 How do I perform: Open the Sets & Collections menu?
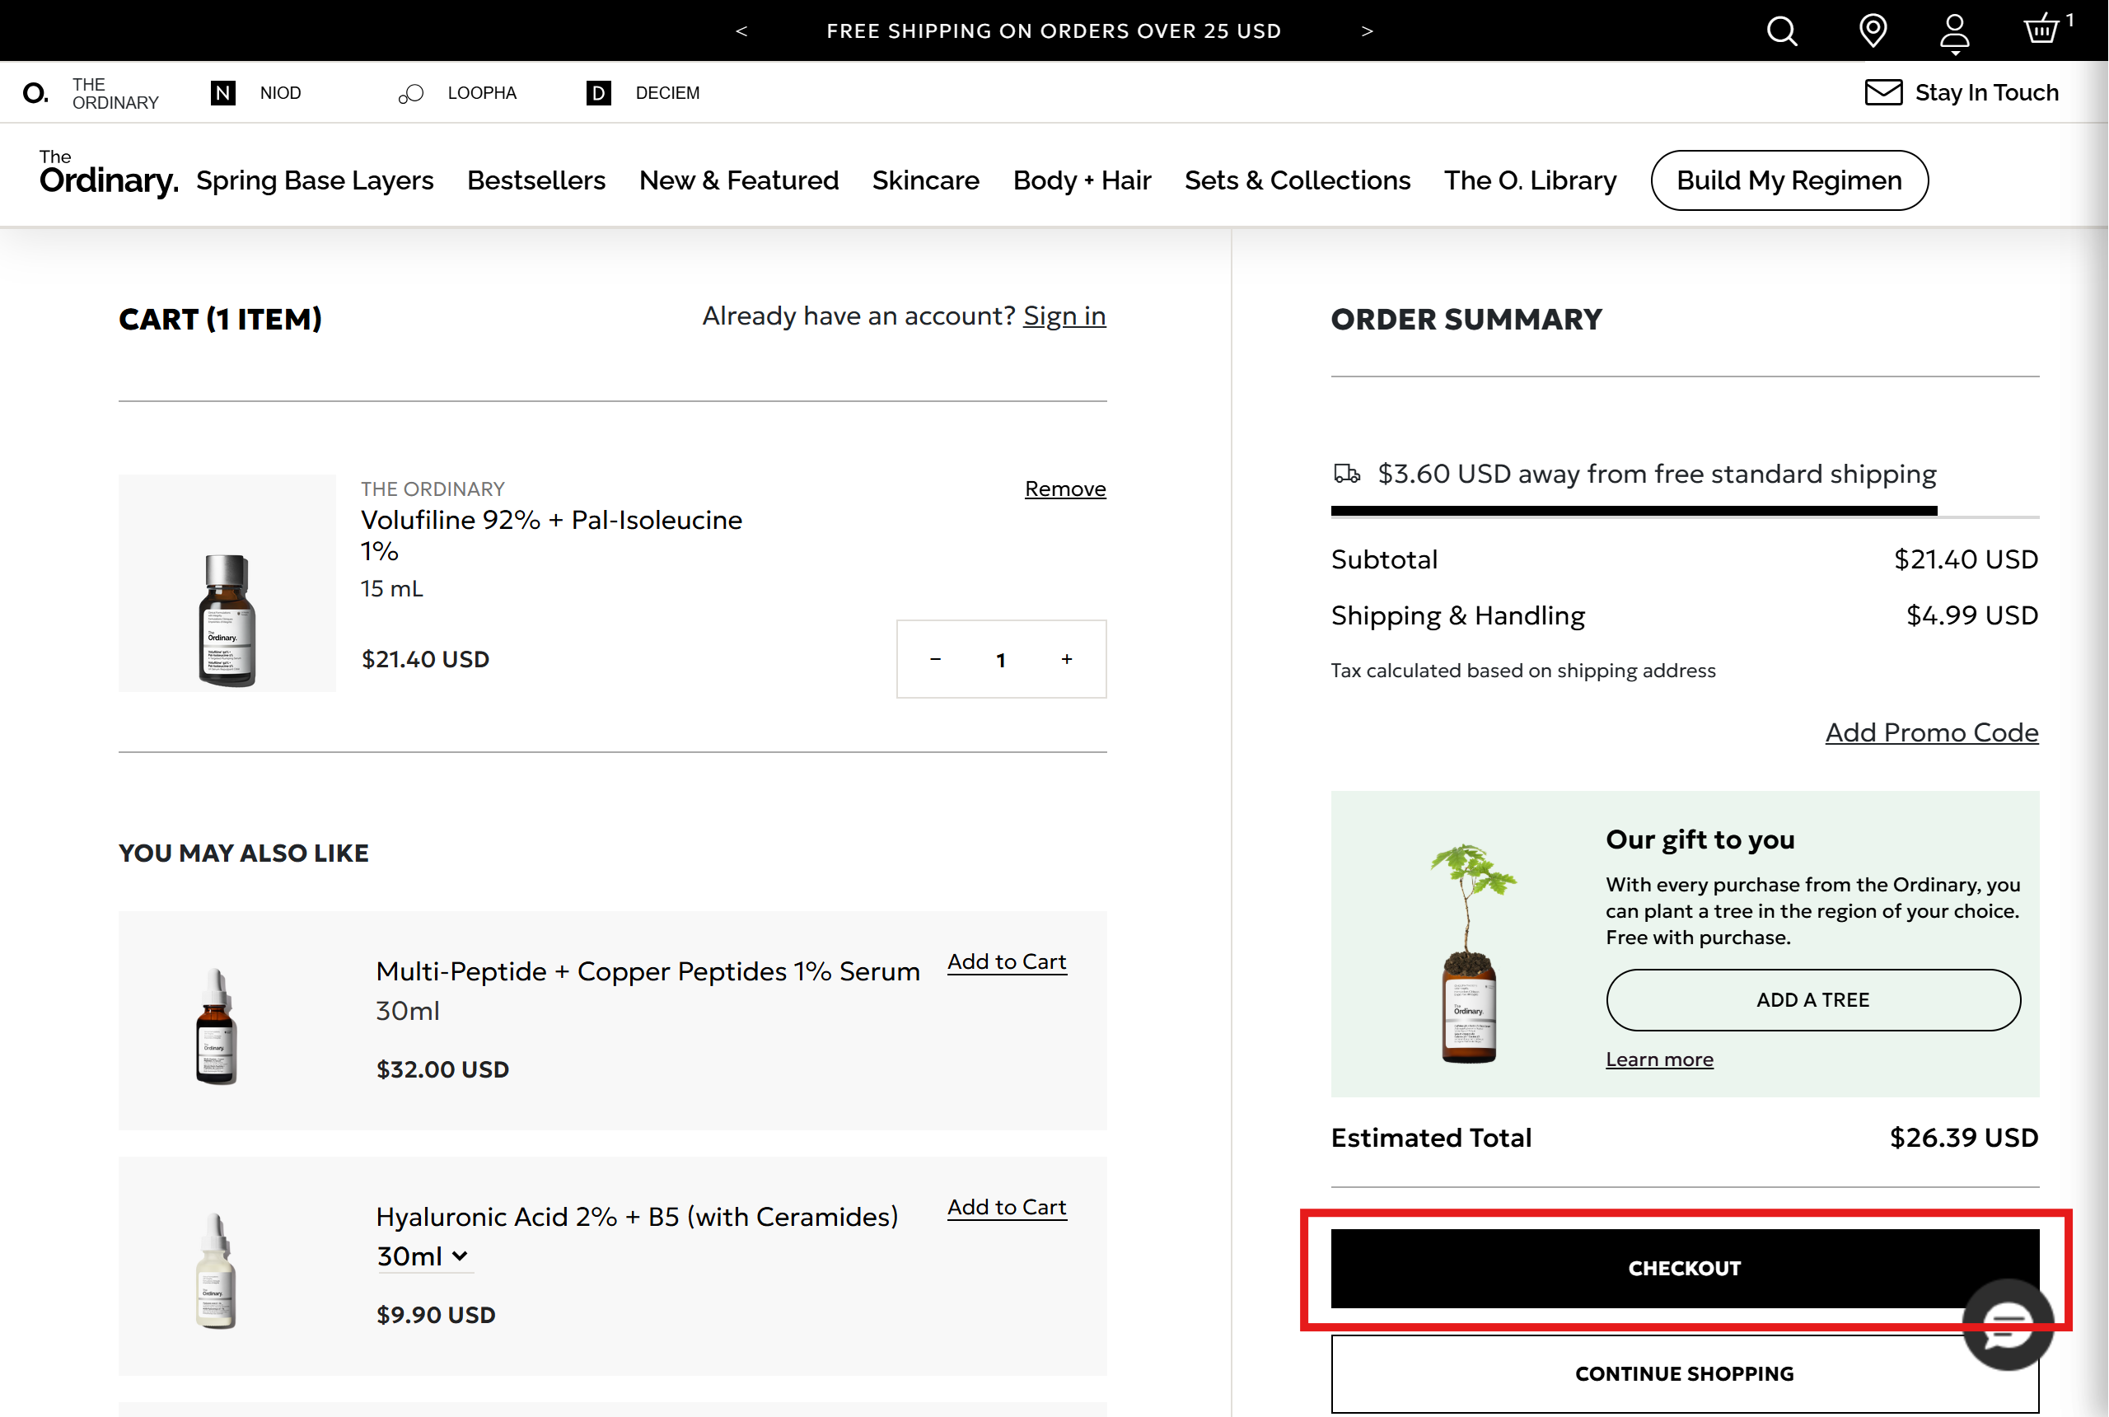pyautogui.click(x=1297, y=180)
